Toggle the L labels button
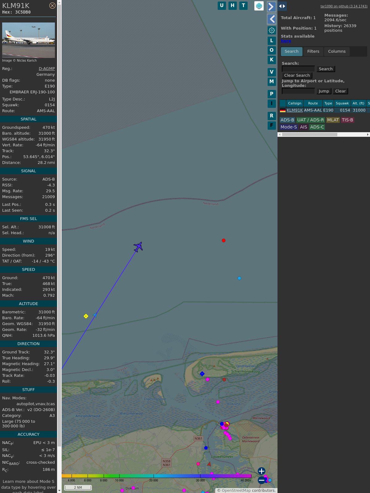 [272, 40]
